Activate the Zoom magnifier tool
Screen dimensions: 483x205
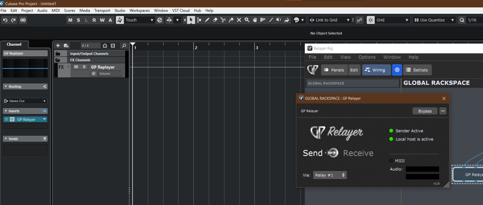point(247,20)
